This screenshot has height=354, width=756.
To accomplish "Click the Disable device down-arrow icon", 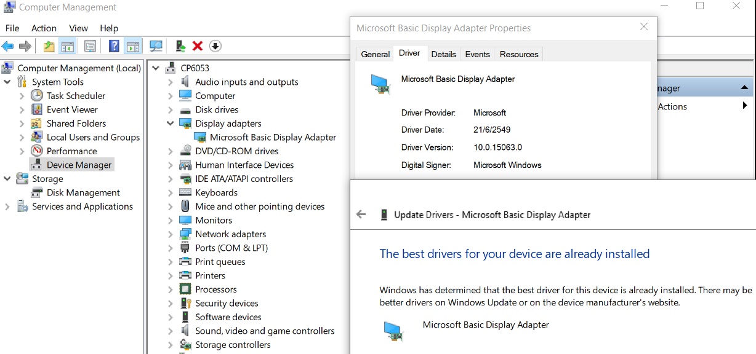I will 215,46.
